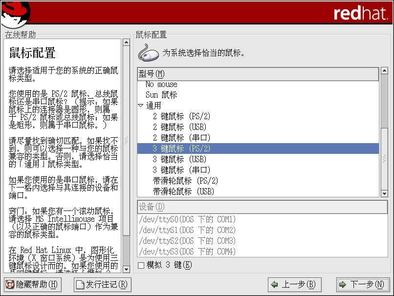Select Sun 鼠标 from the model list
Screen dimensions: 394x296
click(161, 95)
